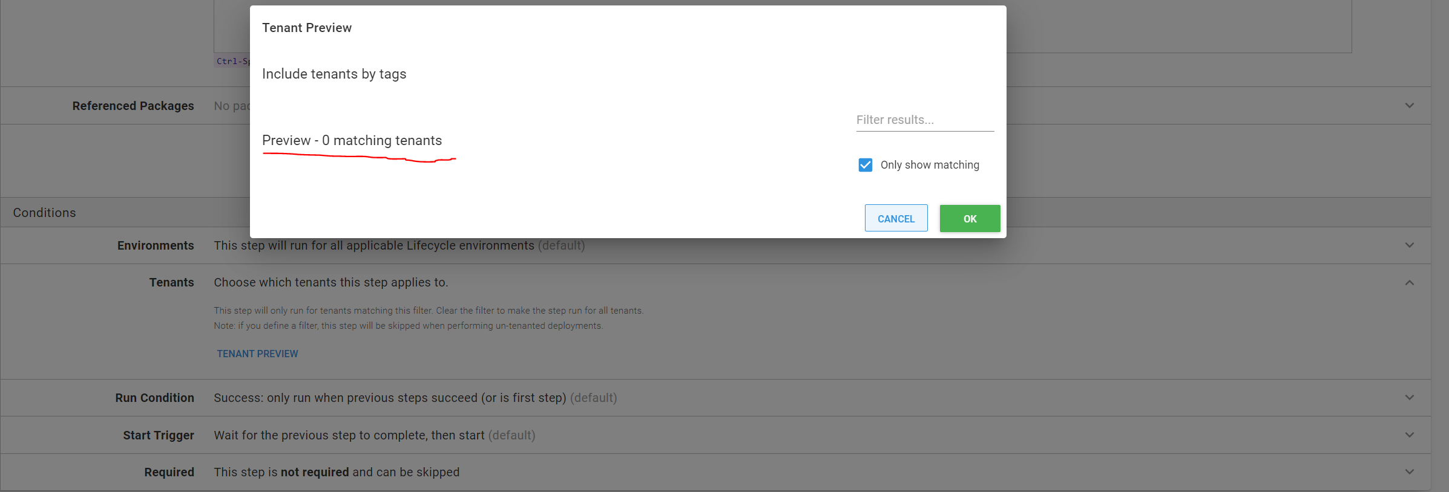The height and width of the screenshot is (492, 1449).
Task: Cancel the Tenant Preview dialog
Action: (x=896, y=218)
